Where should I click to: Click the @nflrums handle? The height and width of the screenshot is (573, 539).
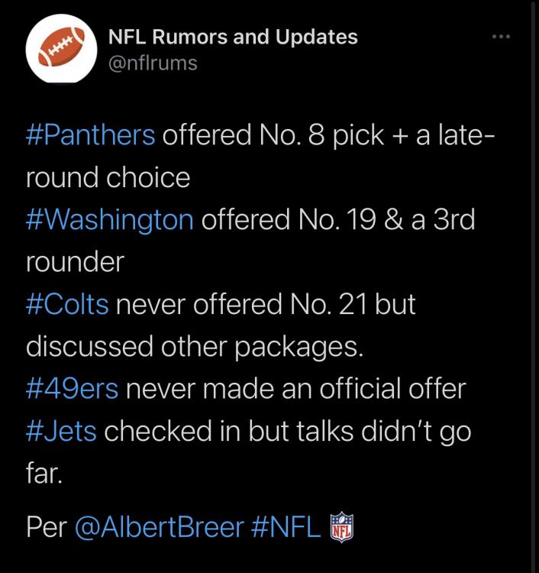point(153,63)
